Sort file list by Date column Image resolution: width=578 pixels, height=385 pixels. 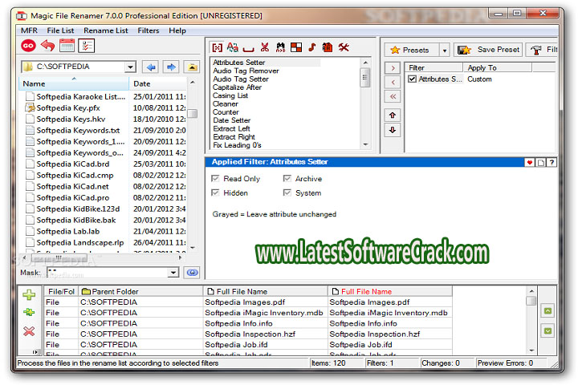point(158,83)
